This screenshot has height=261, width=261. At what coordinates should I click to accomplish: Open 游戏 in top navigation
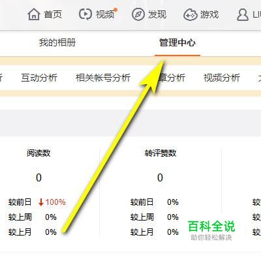[x=209, y=14]
